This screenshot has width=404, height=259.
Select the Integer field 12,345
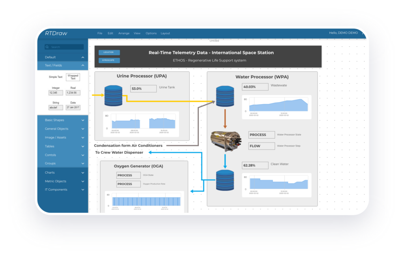56,93
